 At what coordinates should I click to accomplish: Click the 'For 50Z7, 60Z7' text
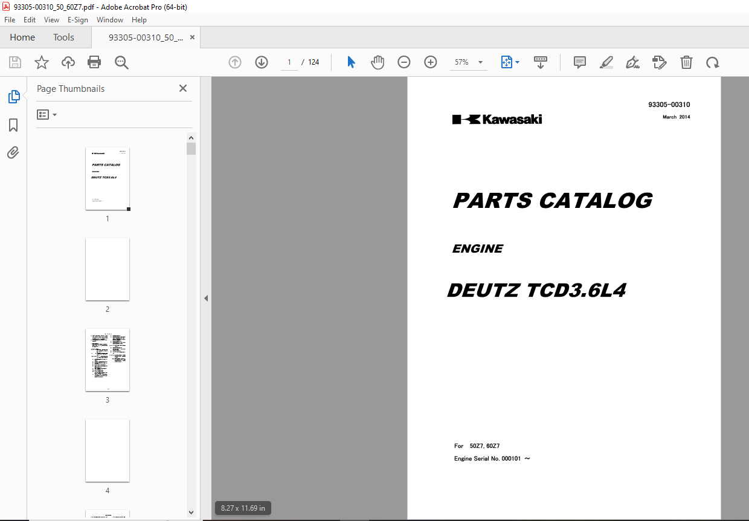coord(477,446)
